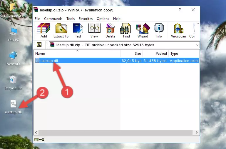This screenshot has height=149, width=226.
Task: Click the horizontal scrollbar track
Action: [x=115, y=132]
